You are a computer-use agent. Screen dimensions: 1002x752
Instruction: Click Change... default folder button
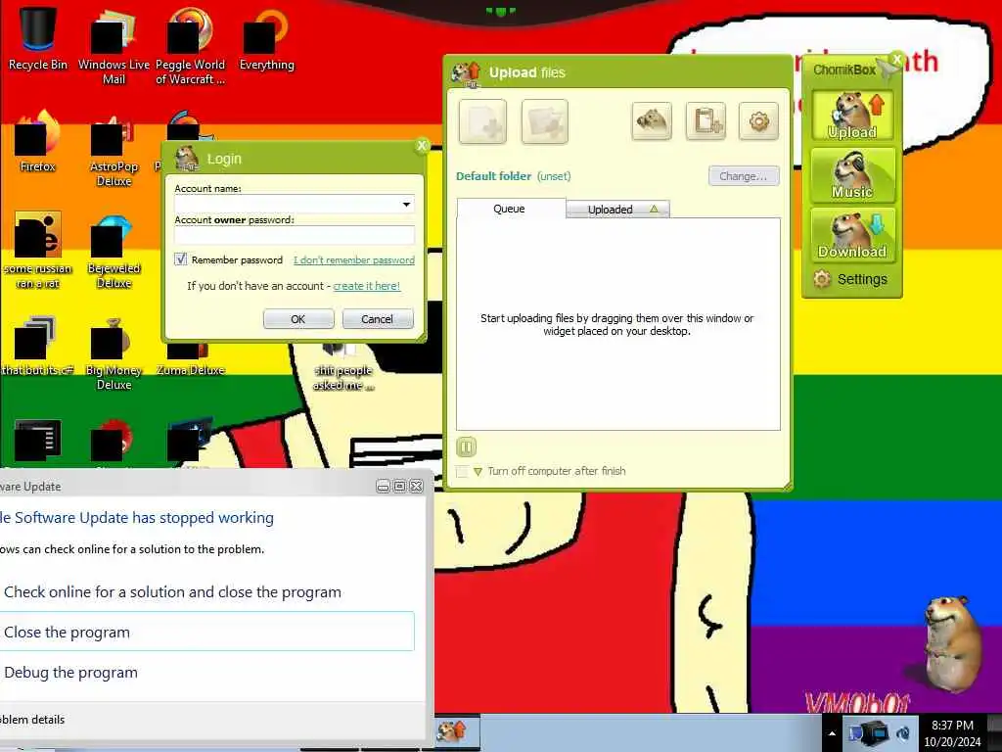coord(744,176)
